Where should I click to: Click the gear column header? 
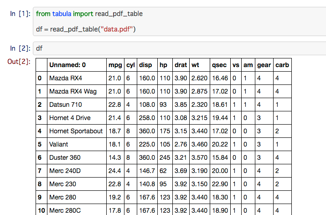tap(264, 65)
